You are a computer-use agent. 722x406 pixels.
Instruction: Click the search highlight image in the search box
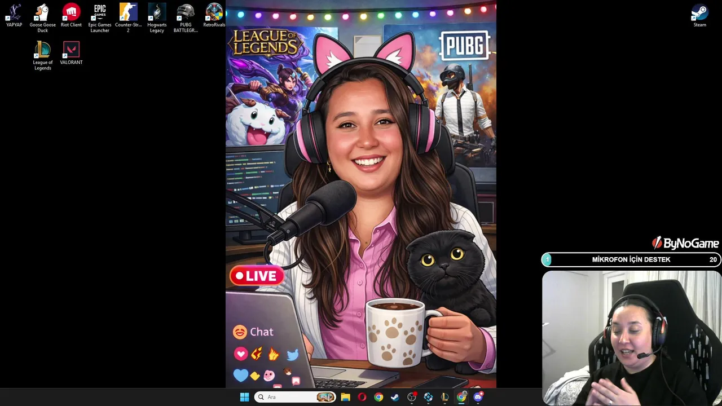[x=325, y=397]
